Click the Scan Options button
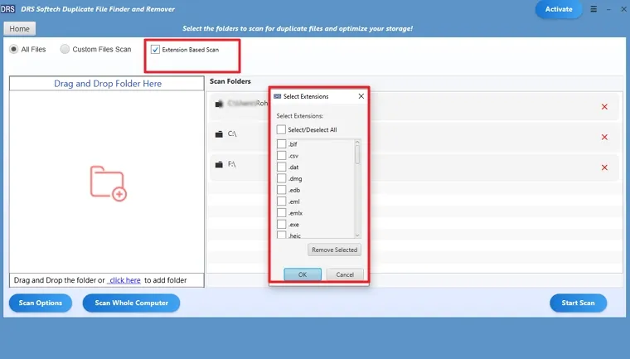The height and width of the screenshot is (359, 630). point(40,303)
